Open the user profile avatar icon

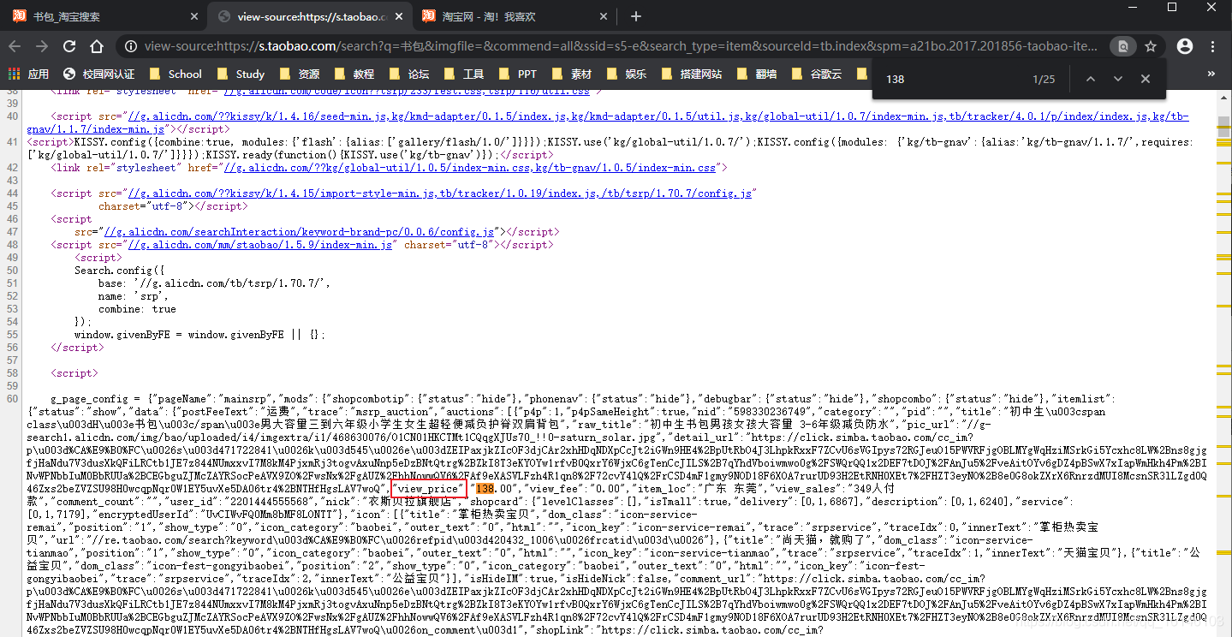pos(1185,46)
